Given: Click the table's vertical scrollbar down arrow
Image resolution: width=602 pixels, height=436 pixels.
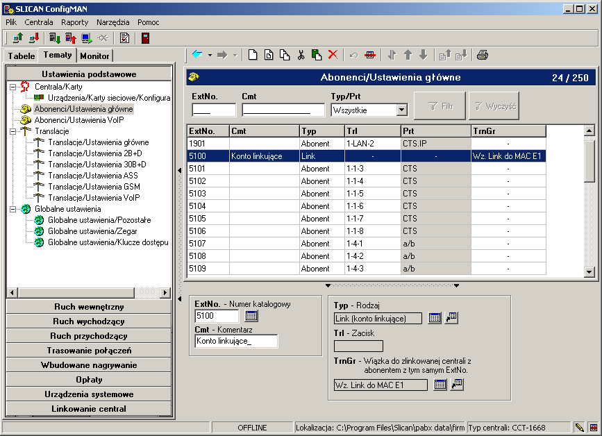Looking at the screenshot, I should [590, 271].
